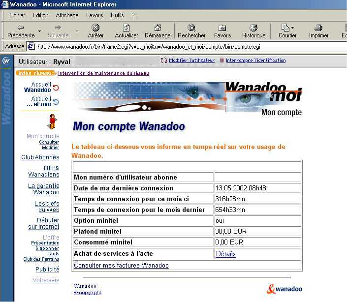
Task: Open Détails for Achat de services
Action: point(225,254)
